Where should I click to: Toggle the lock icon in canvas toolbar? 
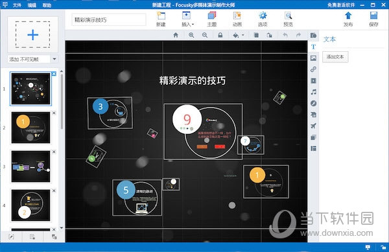click(220, 35)
